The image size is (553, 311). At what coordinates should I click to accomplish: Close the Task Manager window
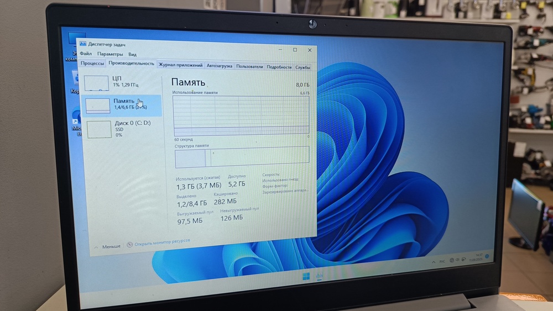coord(310,50)
